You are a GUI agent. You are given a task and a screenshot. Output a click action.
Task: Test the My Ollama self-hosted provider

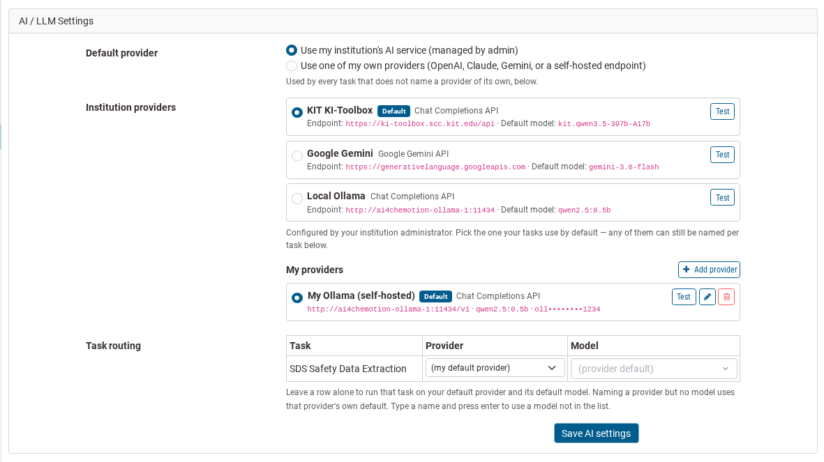pos(684,297)
